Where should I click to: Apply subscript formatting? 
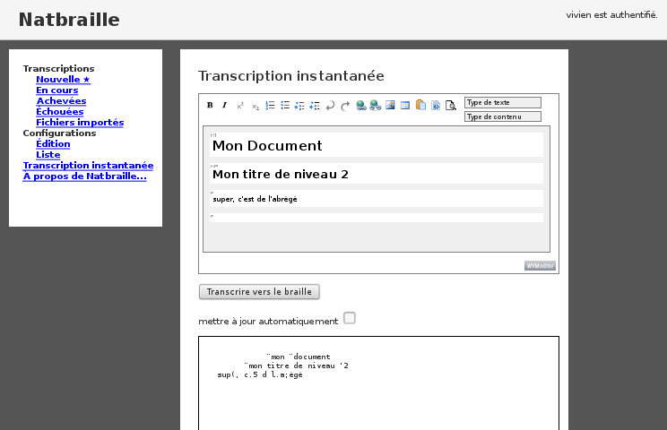[256, 106]
